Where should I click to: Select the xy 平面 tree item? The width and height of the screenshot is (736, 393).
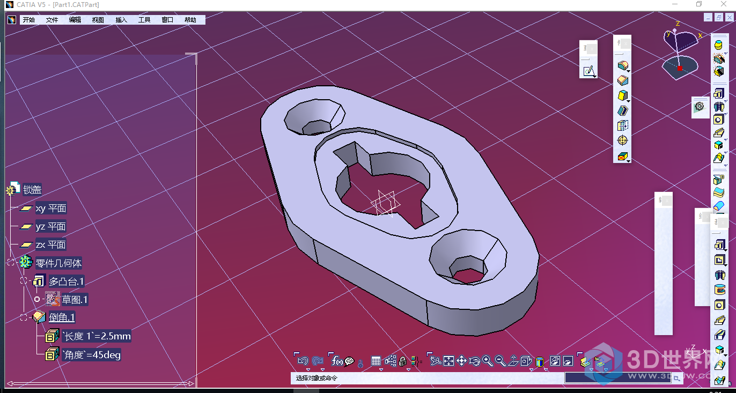(50, 208)
